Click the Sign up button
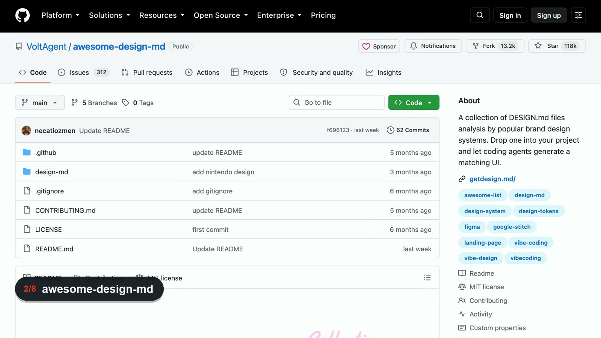The image size is (601, 338). 549,15
